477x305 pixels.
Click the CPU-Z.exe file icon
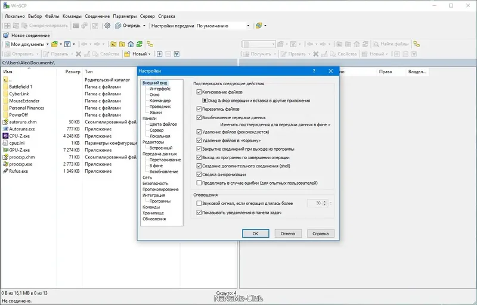pos(5,136)
